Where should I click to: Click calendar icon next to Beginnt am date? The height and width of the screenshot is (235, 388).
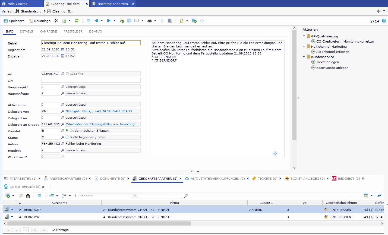pyautogui.click(x=63, y=49)
